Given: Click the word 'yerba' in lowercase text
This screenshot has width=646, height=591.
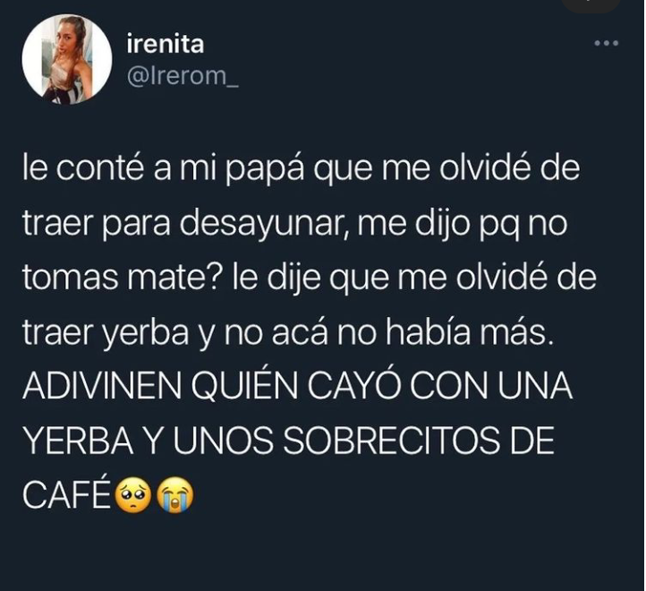Looking at the screenshot, I should click(146, 334).
